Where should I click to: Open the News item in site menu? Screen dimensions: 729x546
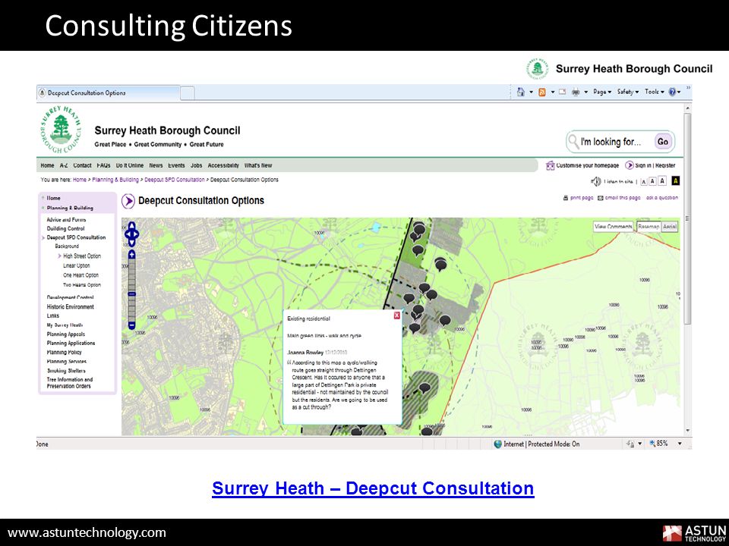pyautogui.click(x=156, y=165)
